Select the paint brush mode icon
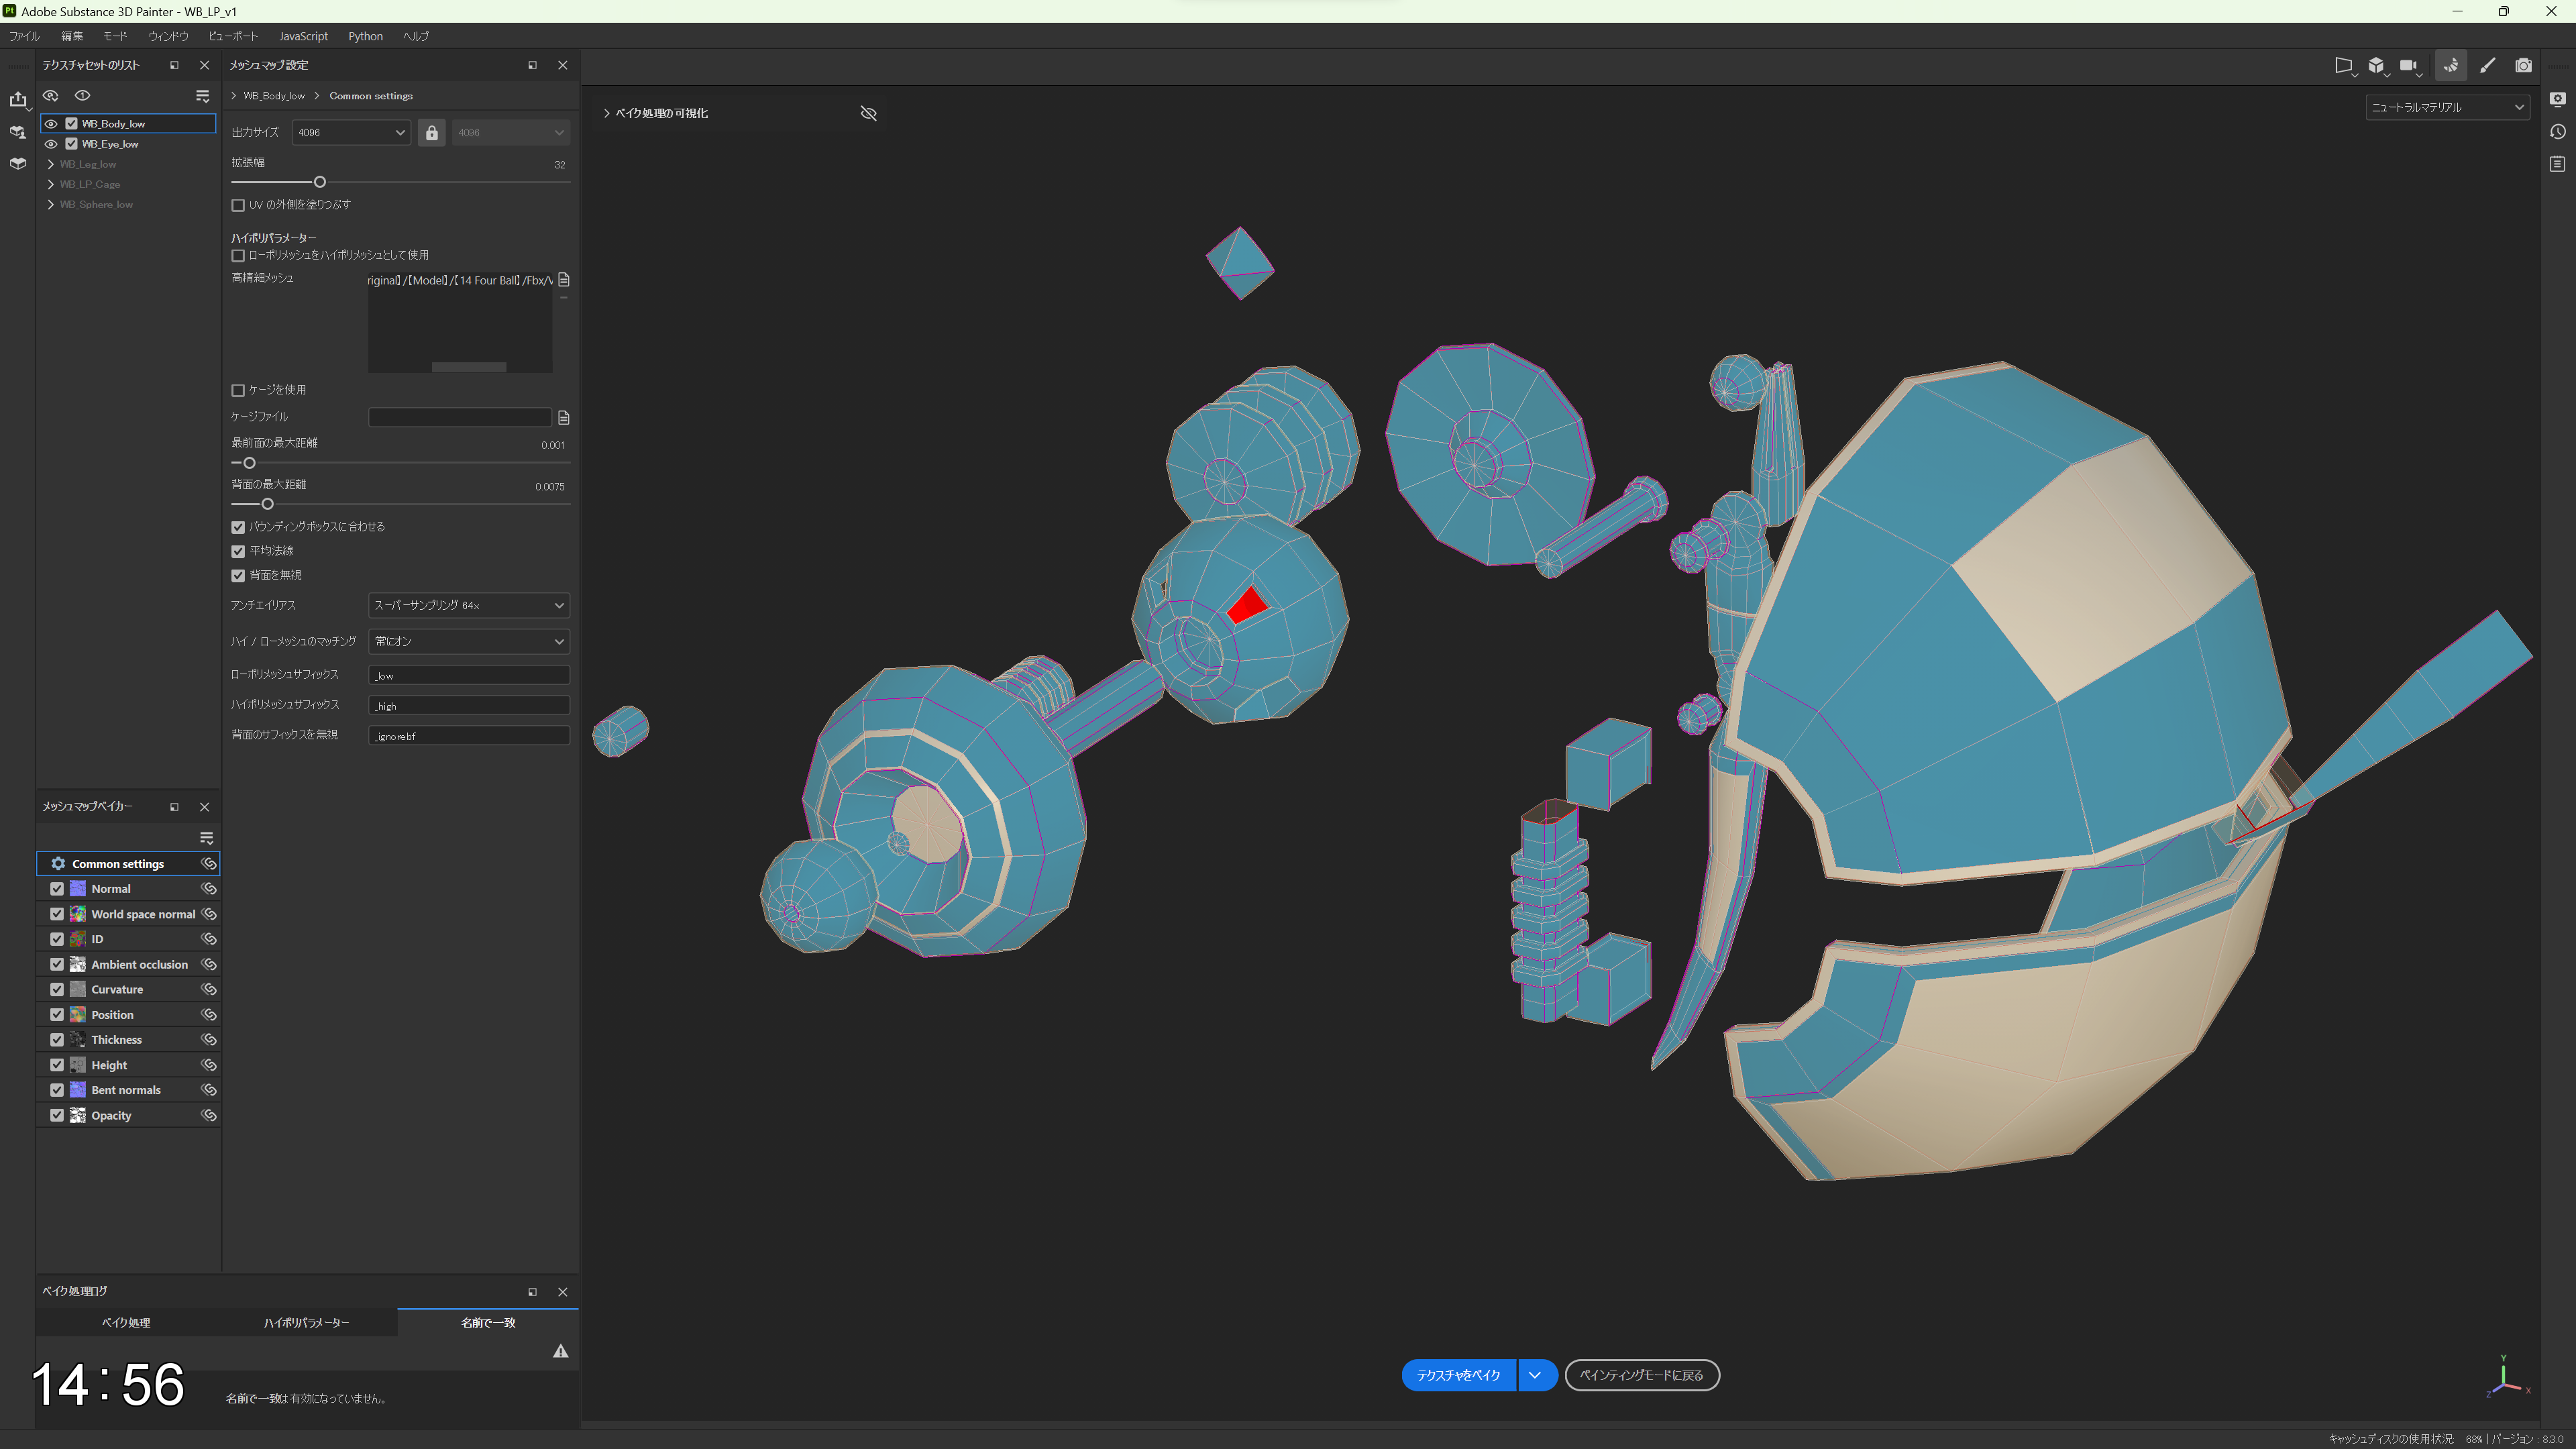Viewport: 2576px width, 1449px height. pos(2487,66)
